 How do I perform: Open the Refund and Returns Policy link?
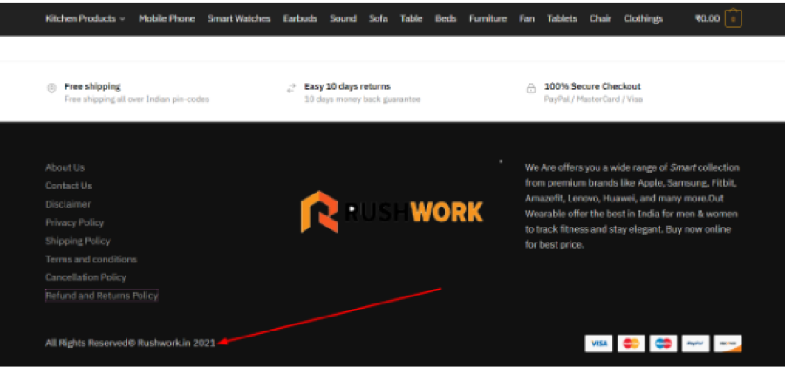click(102, 296)
